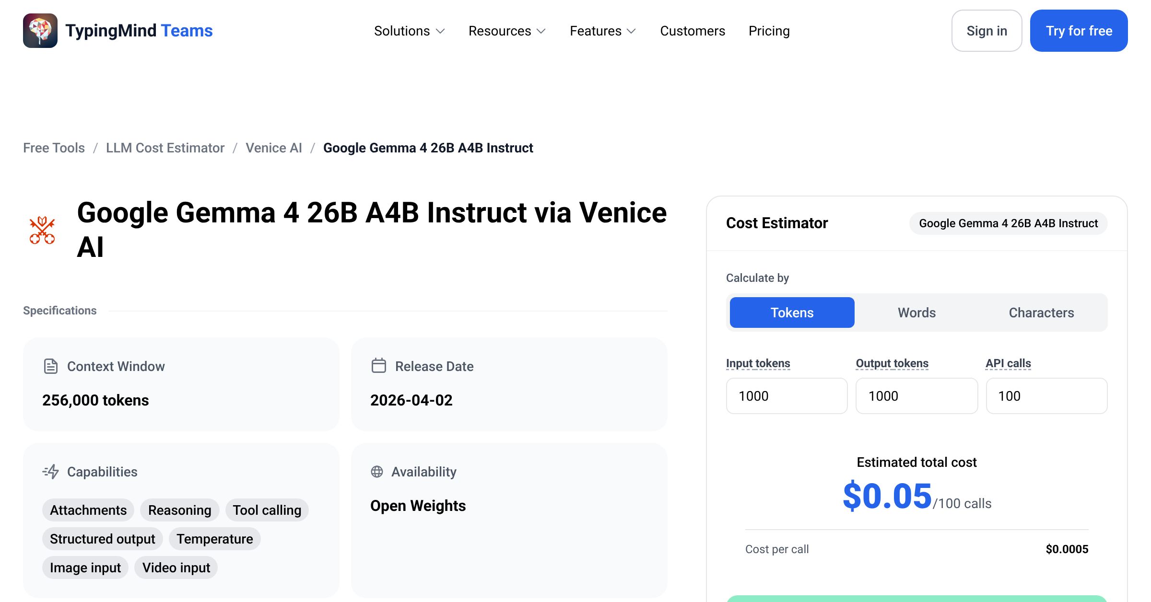This screenshot has height=602, width=1151.
Task: Go to LLM Cost Estimator breadcrumb
Action: [165, 148]
